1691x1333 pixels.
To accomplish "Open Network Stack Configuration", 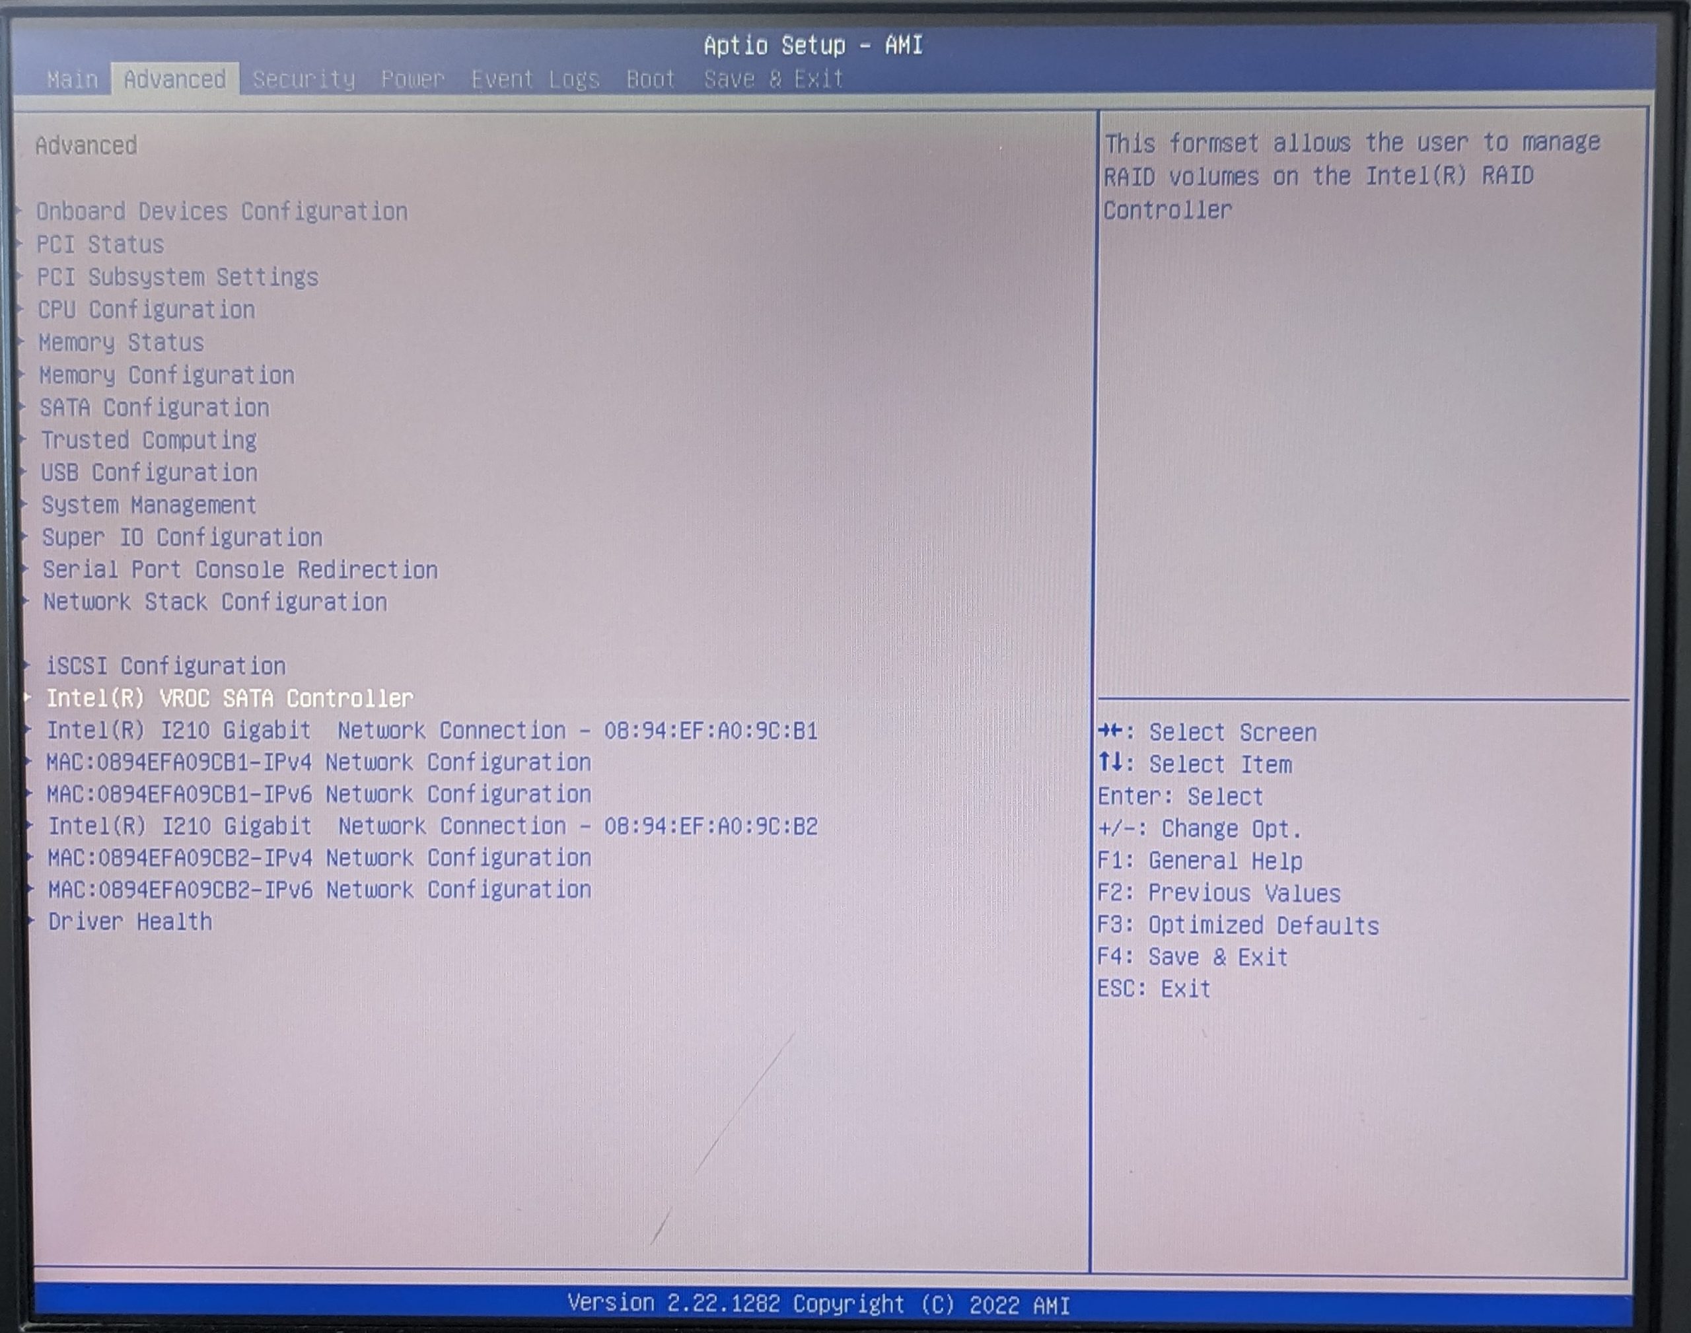I will [215, 602].
